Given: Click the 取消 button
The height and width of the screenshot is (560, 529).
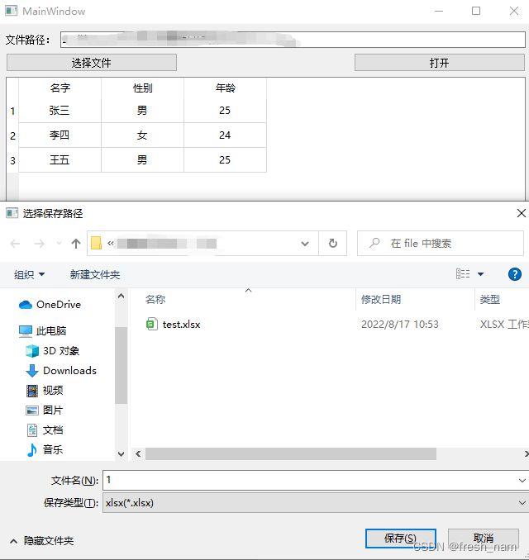Looking at the screenshot, I should pos(484,539).
